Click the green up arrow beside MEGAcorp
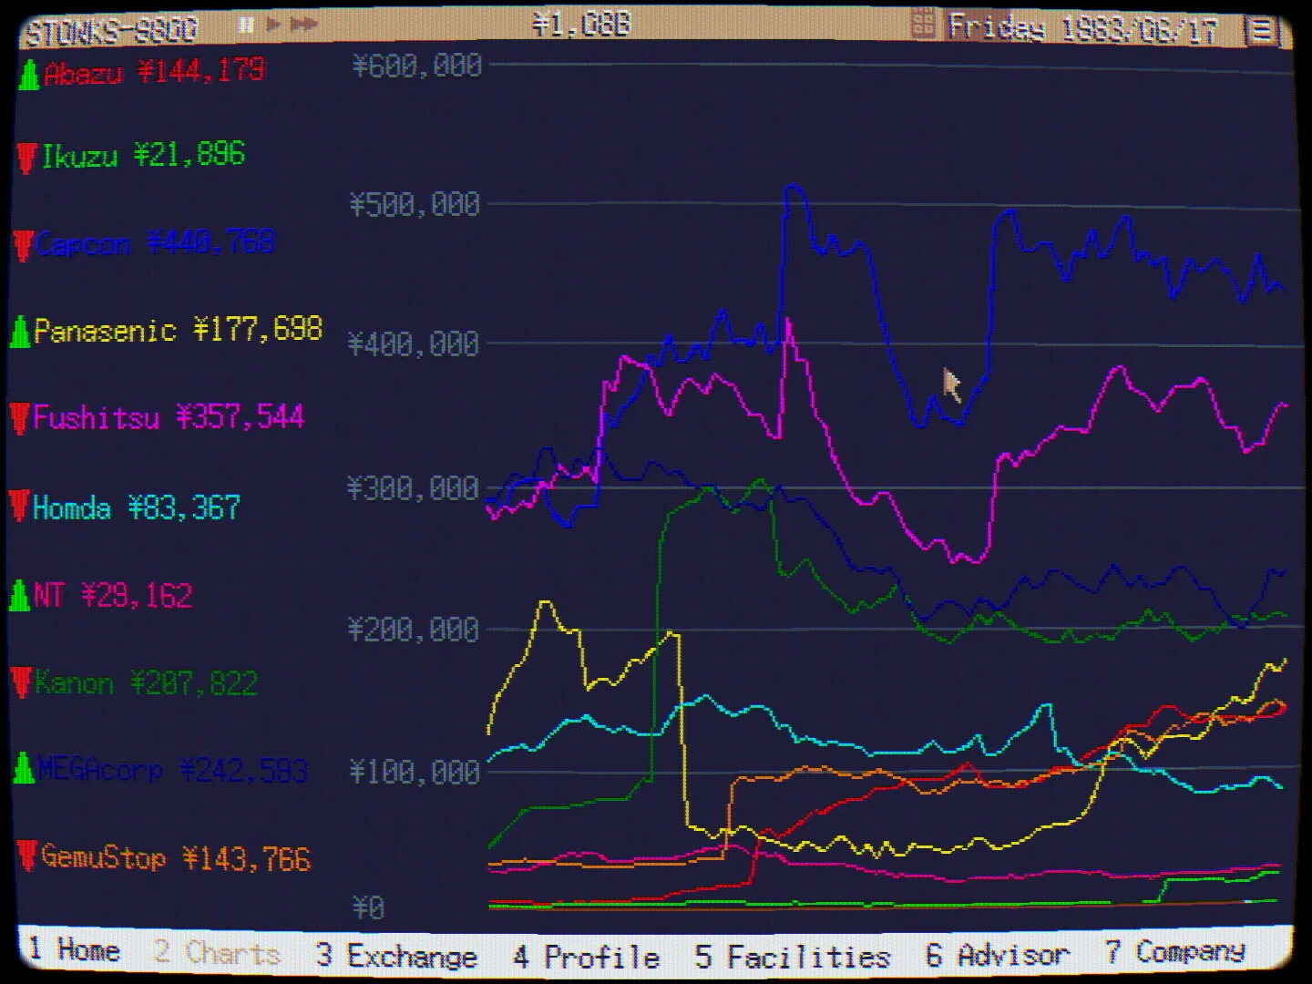This screenshot has width=1312, height=984. click(x=24, y=768)
